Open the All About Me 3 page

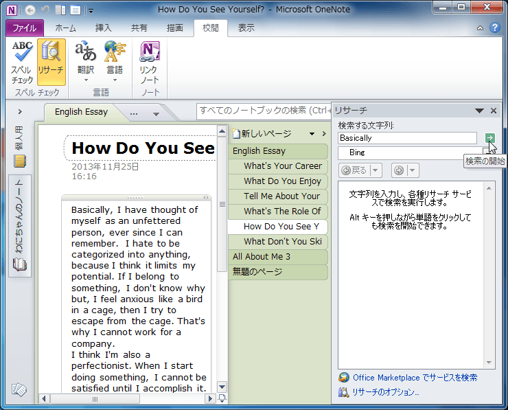[x=278, y=257]
